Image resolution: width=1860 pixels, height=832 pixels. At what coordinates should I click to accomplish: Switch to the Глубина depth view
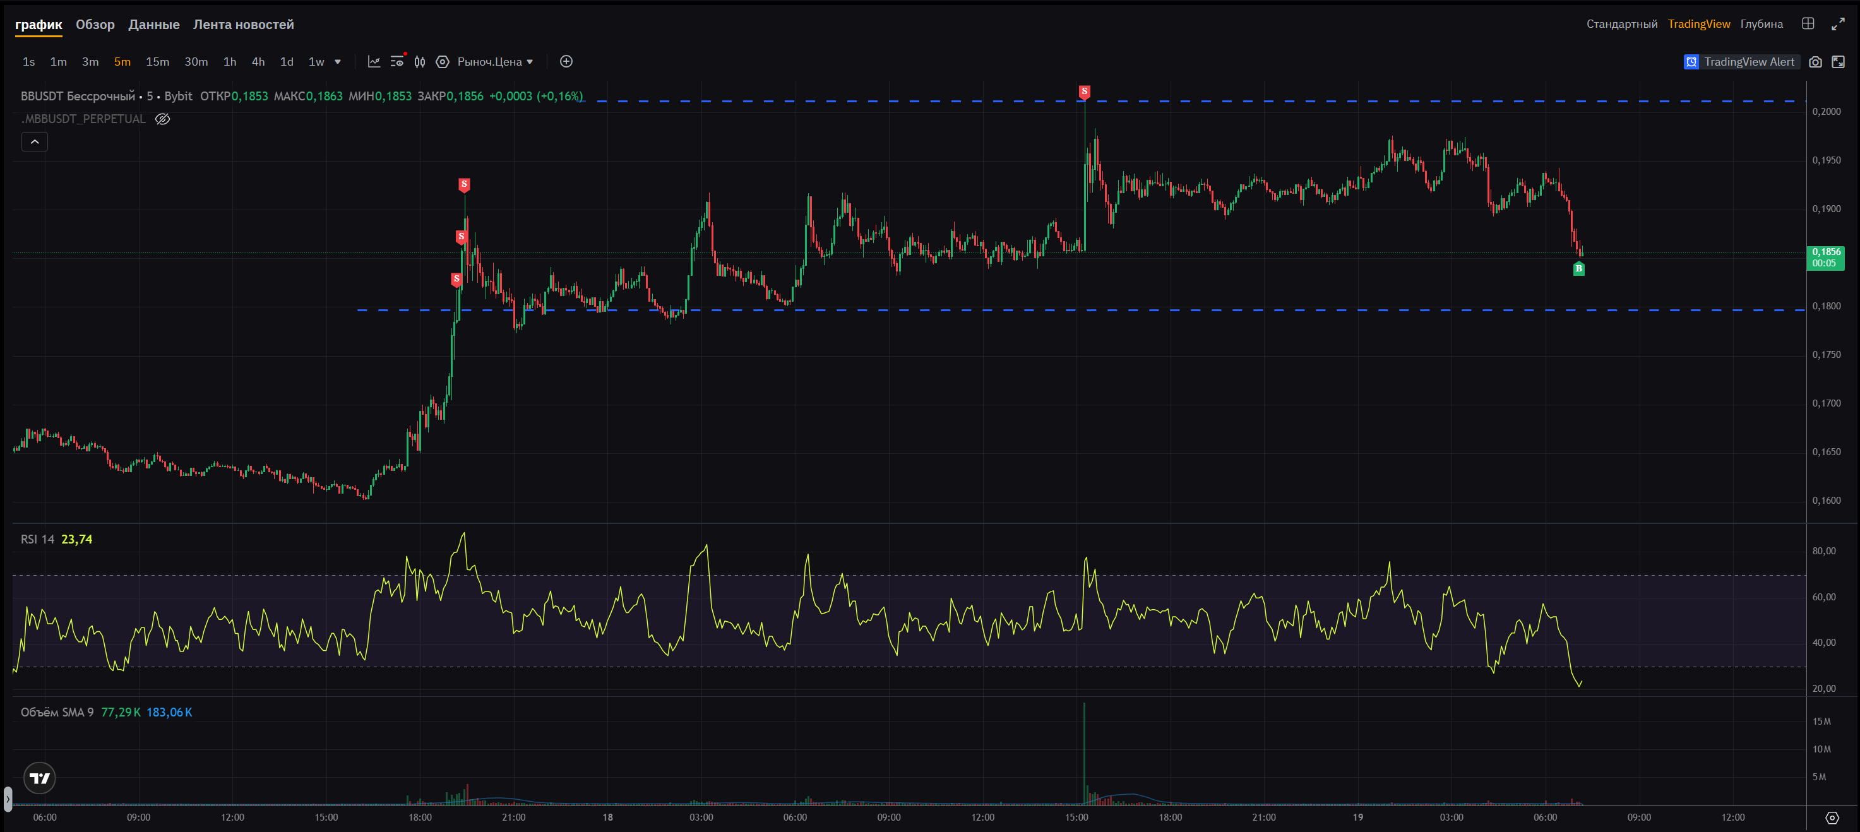[x=1761, y=24]
